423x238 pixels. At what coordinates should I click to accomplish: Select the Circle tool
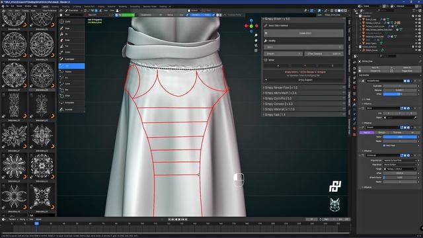[71, 95]
